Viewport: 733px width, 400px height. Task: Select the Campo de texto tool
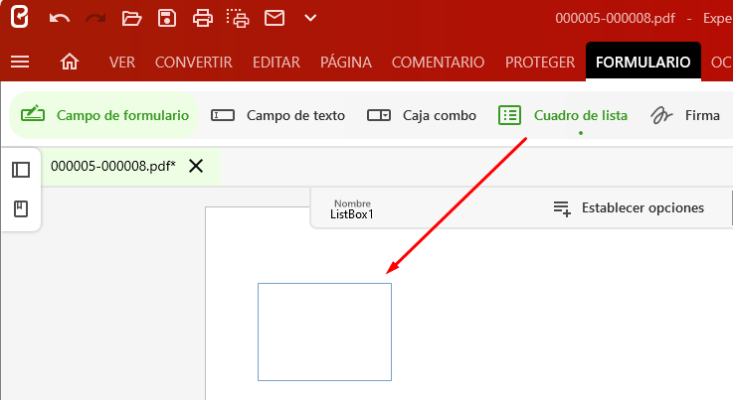point(277,115)
